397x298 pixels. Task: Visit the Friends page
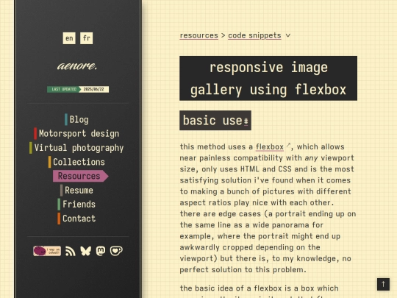tap(76, 205)
